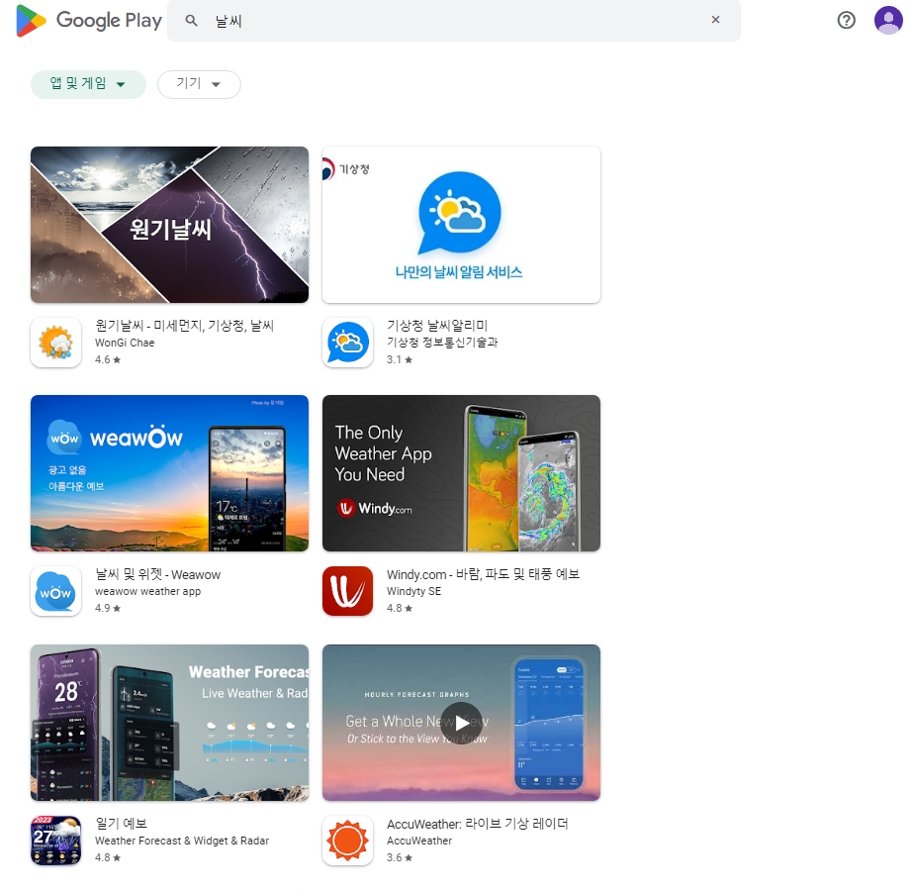Play the AccuWeather preview video
Screen dimensions: 911x892
[461, 723]
